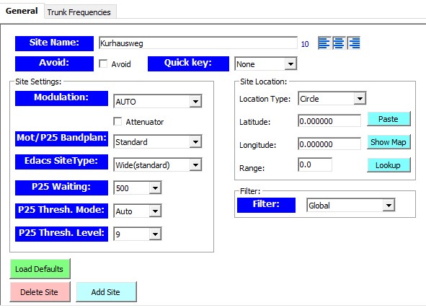426x308 pixels.
Task: Click the P25 Thresh. Level label
Action: pos(61,234)
